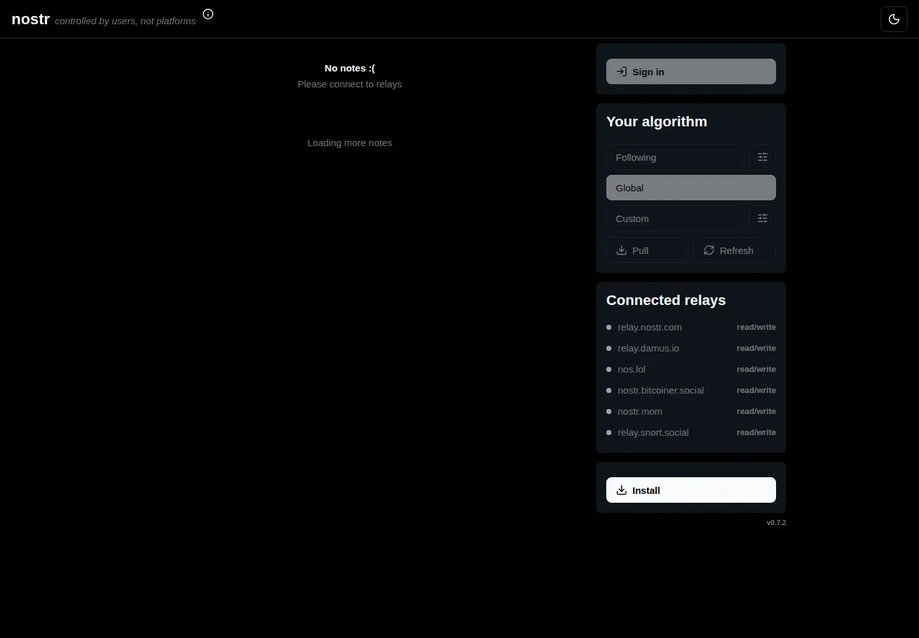Click the Pull button

(x=647, y=250)
